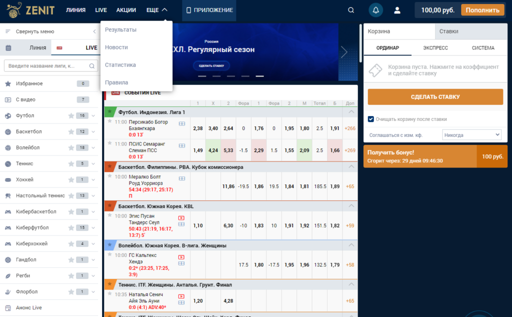Screen dimensions: 512x317
Task: Collapse the ЕЩЕ menu arrow
Action: (164, 10)
